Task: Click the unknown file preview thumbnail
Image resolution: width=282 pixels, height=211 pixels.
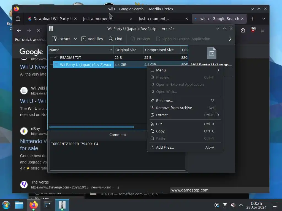Action: tap(212, 53)
